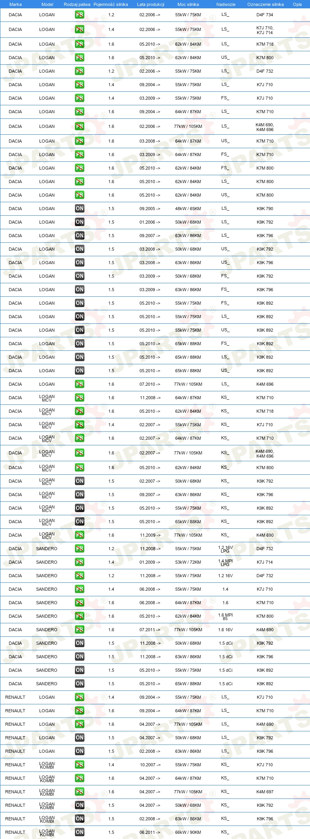This screenshot has height=839, width=310.
Task: Click the Lata produkcji column header
Action: (151, 4)
